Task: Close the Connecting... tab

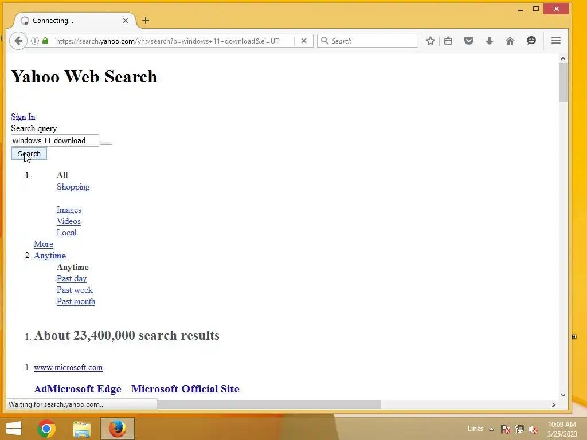Action: point(126,21)
